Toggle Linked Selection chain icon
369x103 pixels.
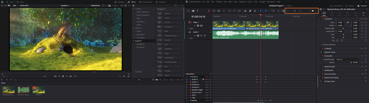tap(250, 11)
